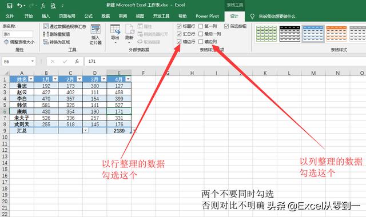This screenshot has width=366, height=217.
Task: Open the filter dropdown on 2月 header
Action: click(79, 79)
